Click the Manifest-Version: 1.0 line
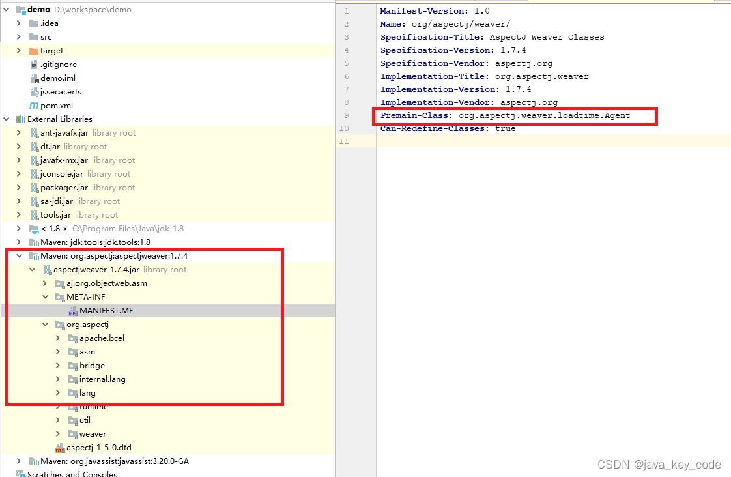This screenshot has width=731, height=477. tap(435, 10)
